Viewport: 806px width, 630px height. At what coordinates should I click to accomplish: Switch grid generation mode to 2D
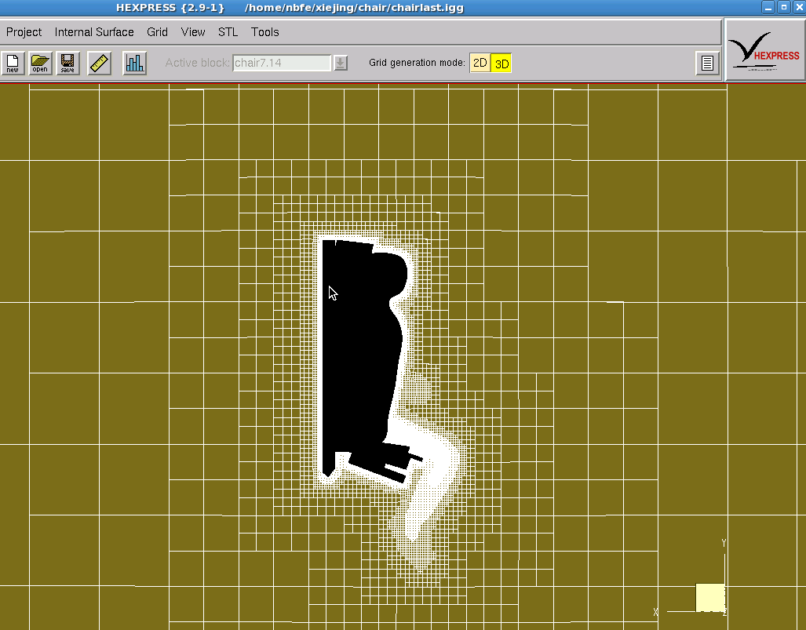coord(480,63)
